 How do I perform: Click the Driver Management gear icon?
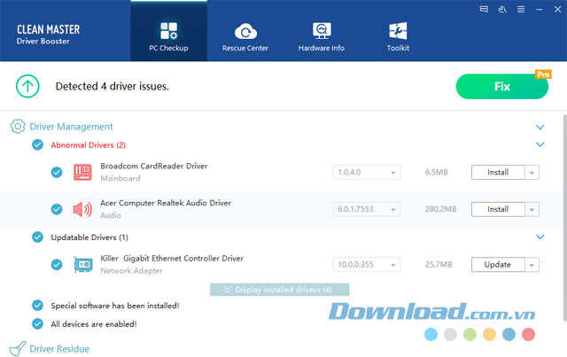click(x=17, y=127)
